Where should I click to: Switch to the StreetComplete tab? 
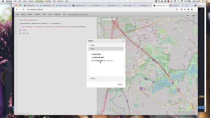tap(47, 6)
